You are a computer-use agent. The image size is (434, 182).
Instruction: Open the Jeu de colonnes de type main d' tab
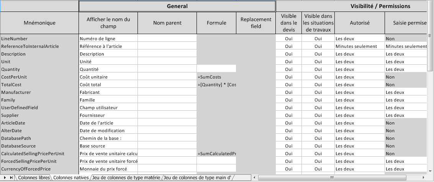pyautogui.click(x=197, y=177)
